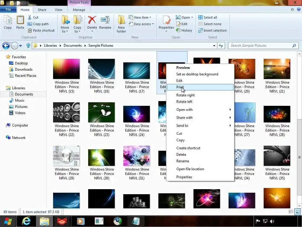This screenshot has height=227, width=302.
Task: Open the Manage tab
Action: tap(79, 10)
